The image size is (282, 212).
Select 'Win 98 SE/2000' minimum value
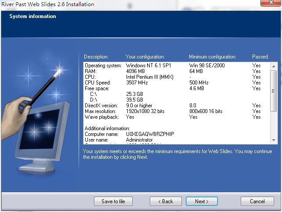(x=207, y=66)
